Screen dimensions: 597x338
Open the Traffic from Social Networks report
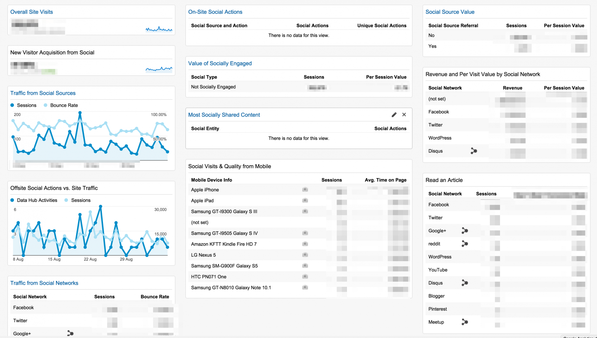(44, 283)
